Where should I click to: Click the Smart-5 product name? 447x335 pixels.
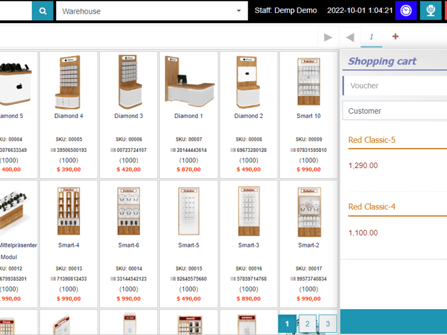(189, 245)
